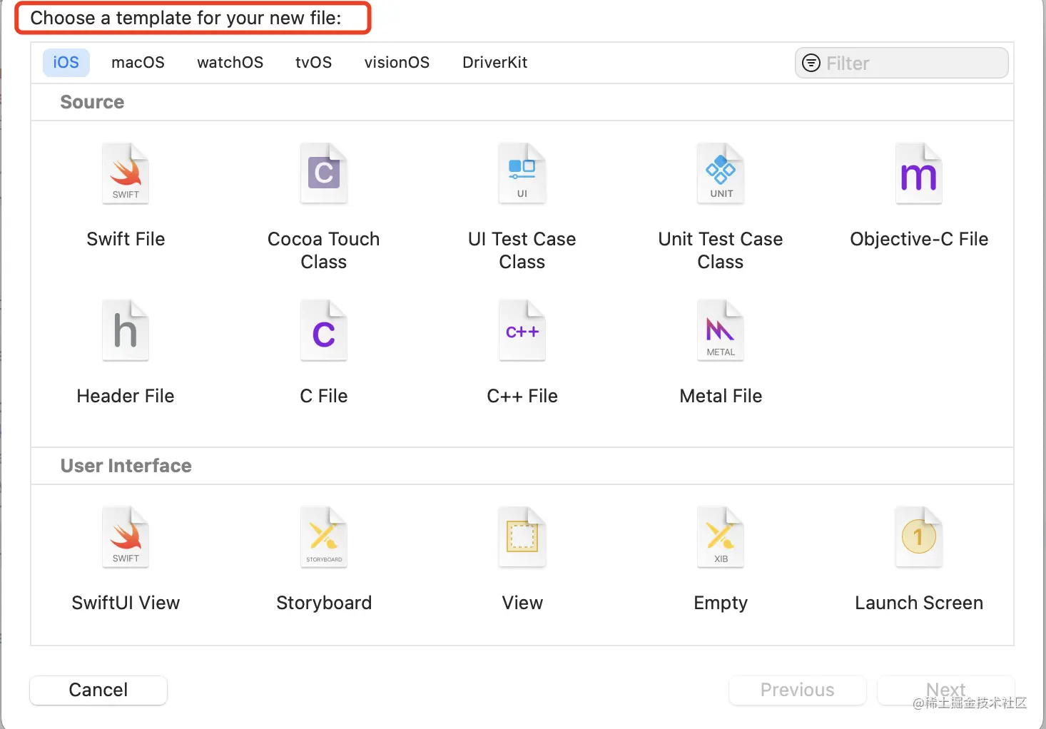Image resolution: width=1046 pixels, height=729 pixels.
Task: Select the tvOS platform tab
Action: tap(314, 63)
